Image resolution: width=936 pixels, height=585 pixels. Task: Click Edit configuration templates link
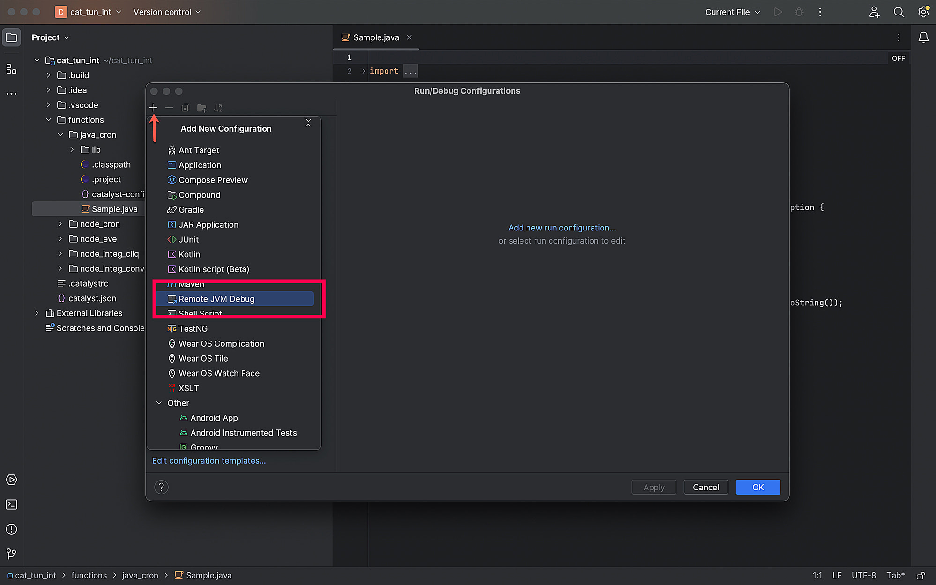(208, 460)
